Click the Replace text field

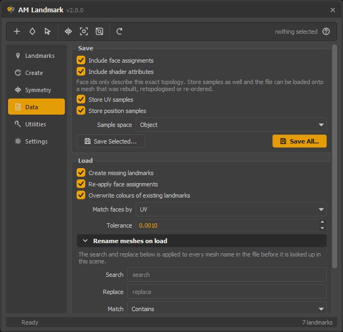pyautogui.click(x=227, y=292)
